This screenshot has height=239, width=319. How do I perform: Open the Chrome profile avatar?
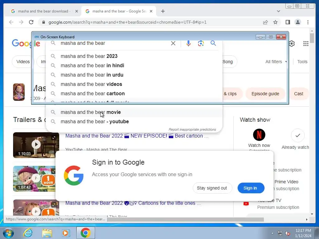point(298,22)
